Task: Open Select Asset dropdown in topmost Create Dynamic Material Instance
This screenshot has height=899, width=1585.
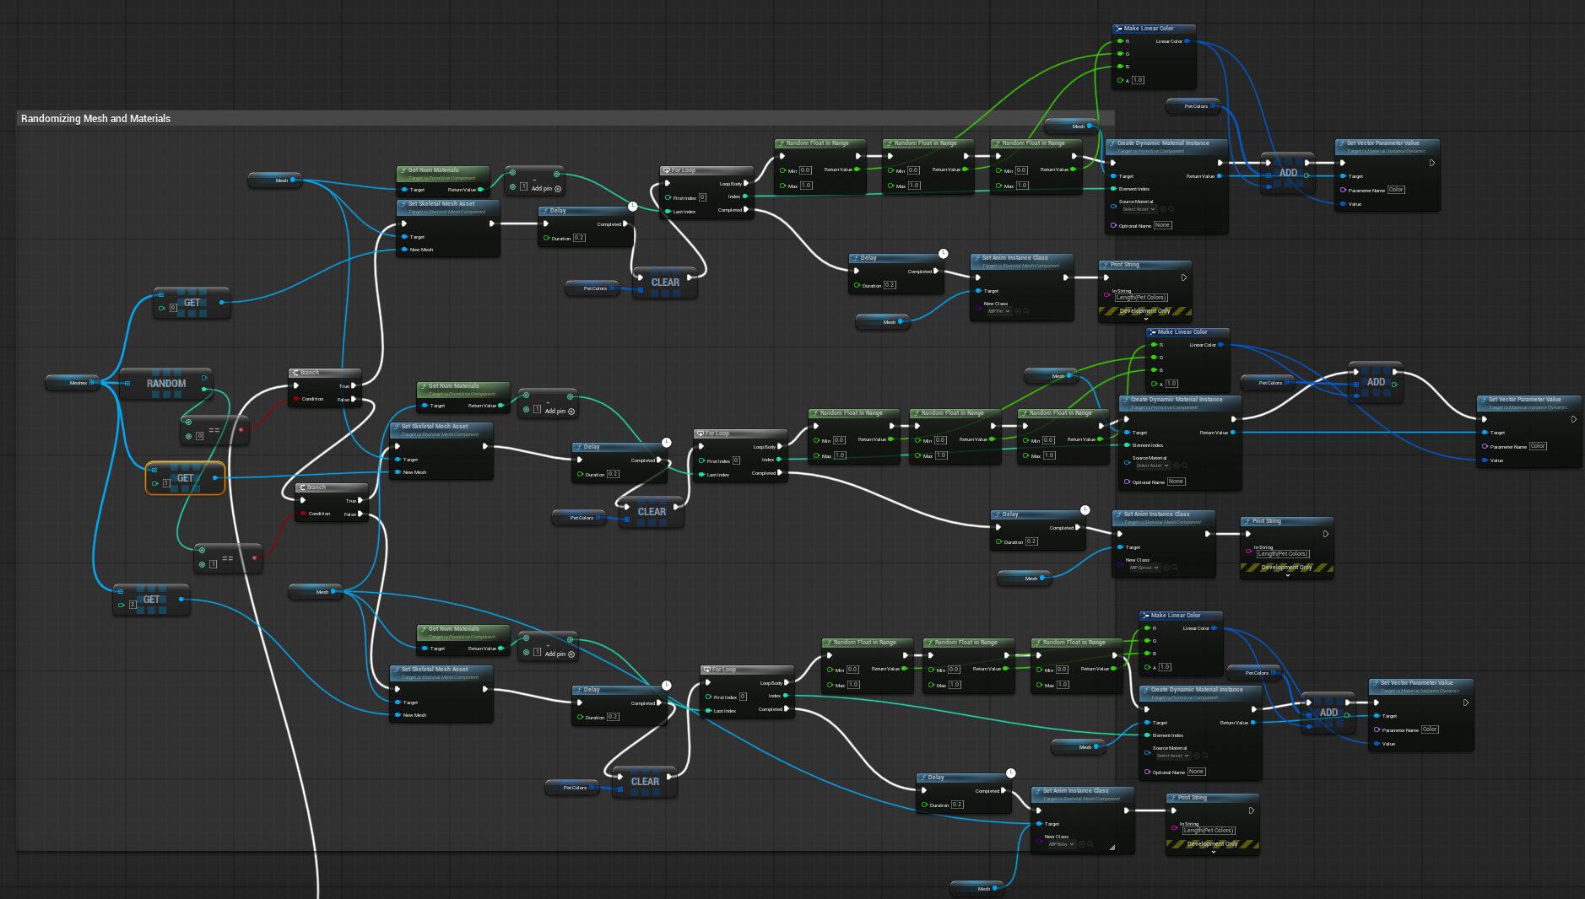Action: [1139, 209]
